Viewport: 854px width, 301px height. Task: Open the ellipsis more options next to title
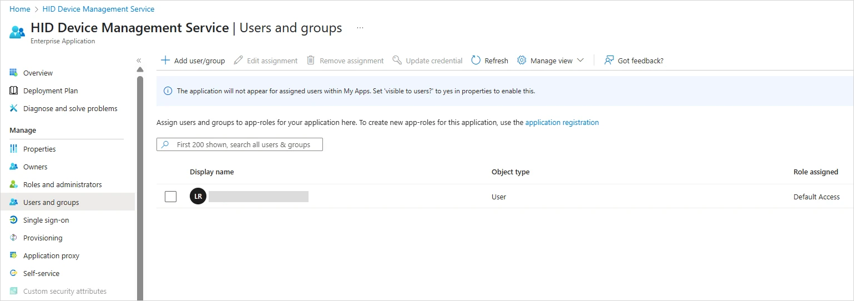360,28
